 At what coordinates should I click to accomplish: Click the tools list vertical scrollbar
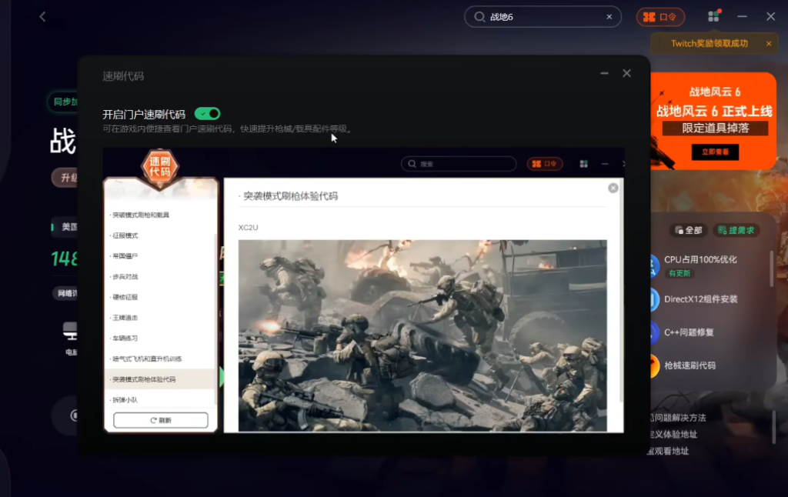point(772,269)
